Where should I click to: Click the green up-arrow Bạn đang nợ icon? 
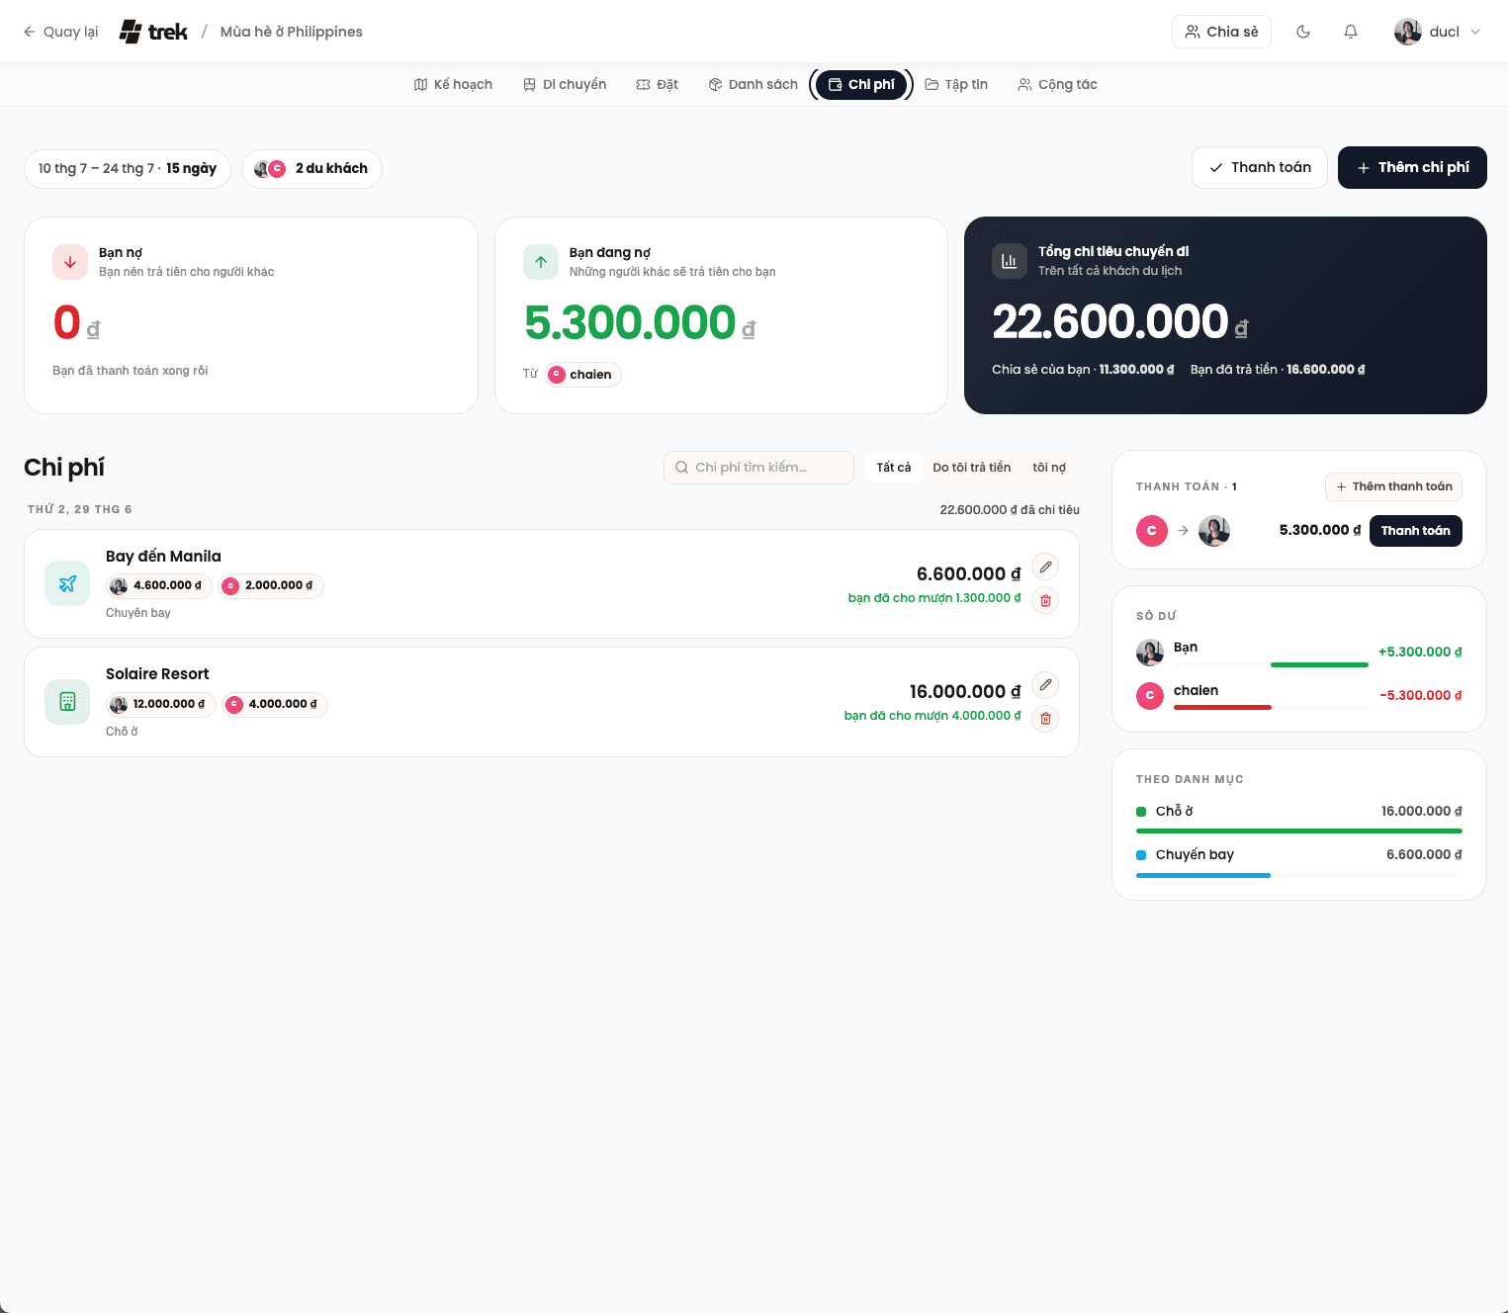[x=541, y=262]
